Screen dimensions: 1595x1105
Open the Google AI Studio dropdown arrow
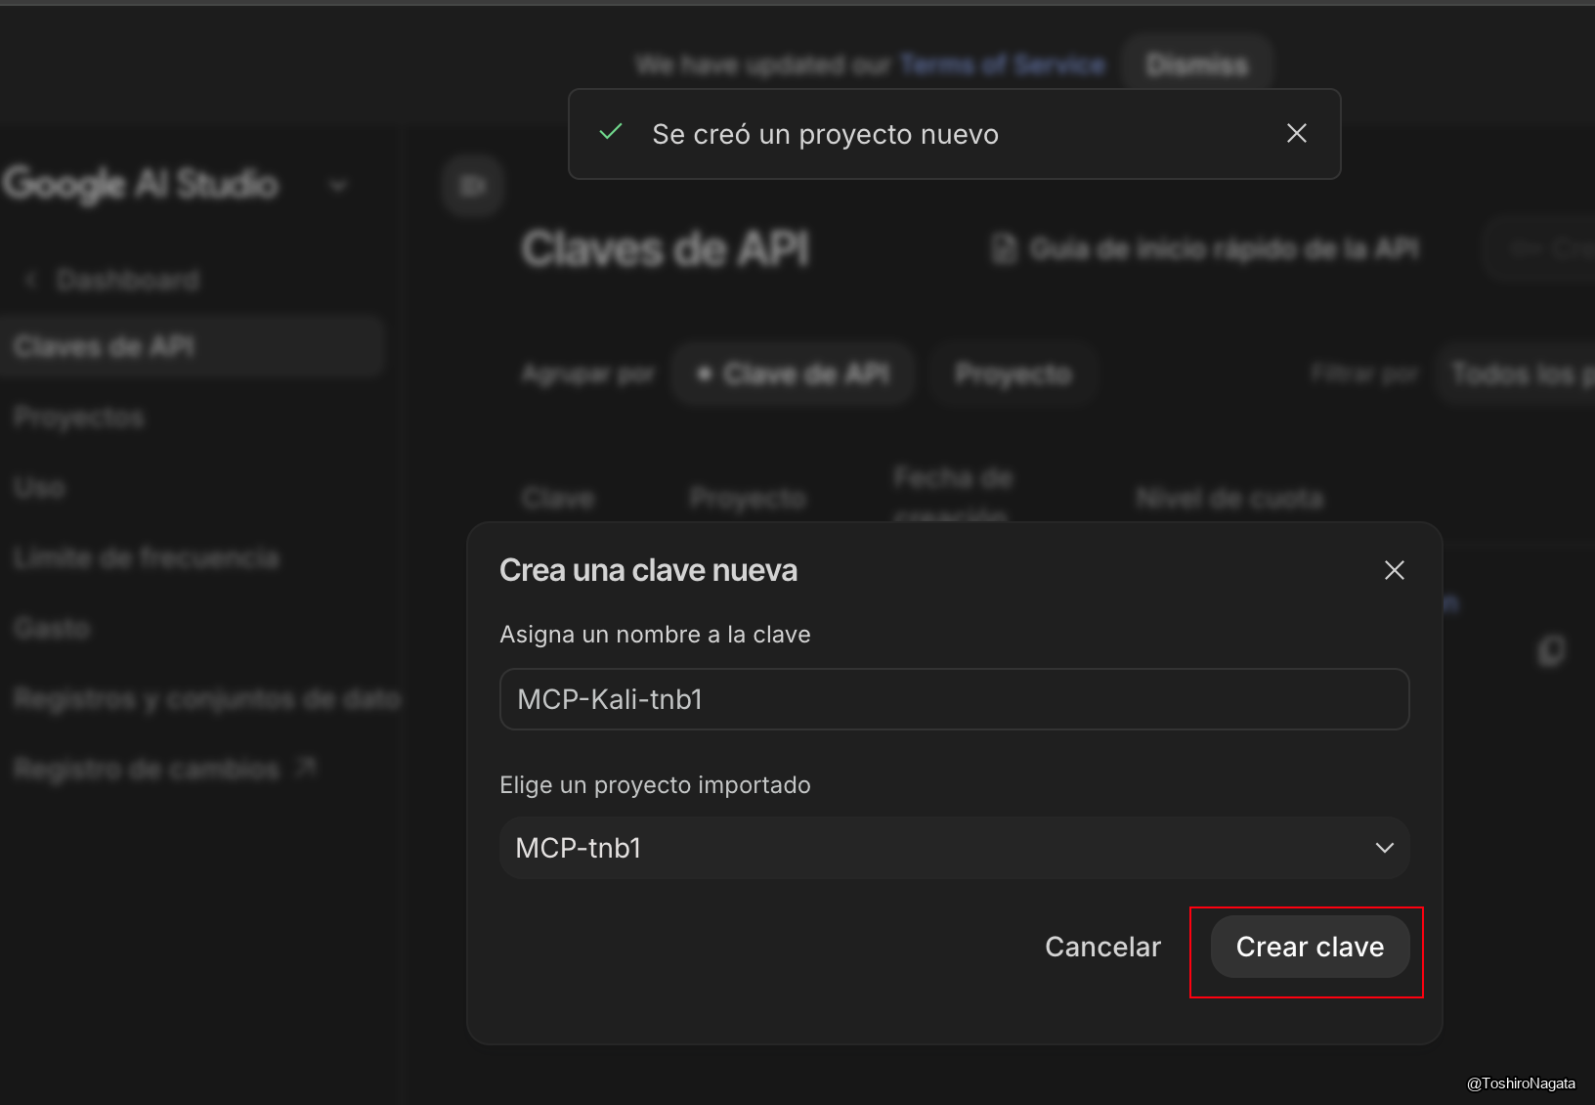pos(338,186)
